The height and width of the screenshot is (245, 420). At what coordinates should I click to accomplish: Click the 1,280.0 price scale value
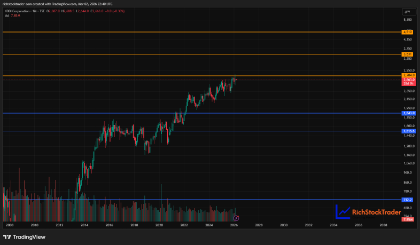click(409, 146)
